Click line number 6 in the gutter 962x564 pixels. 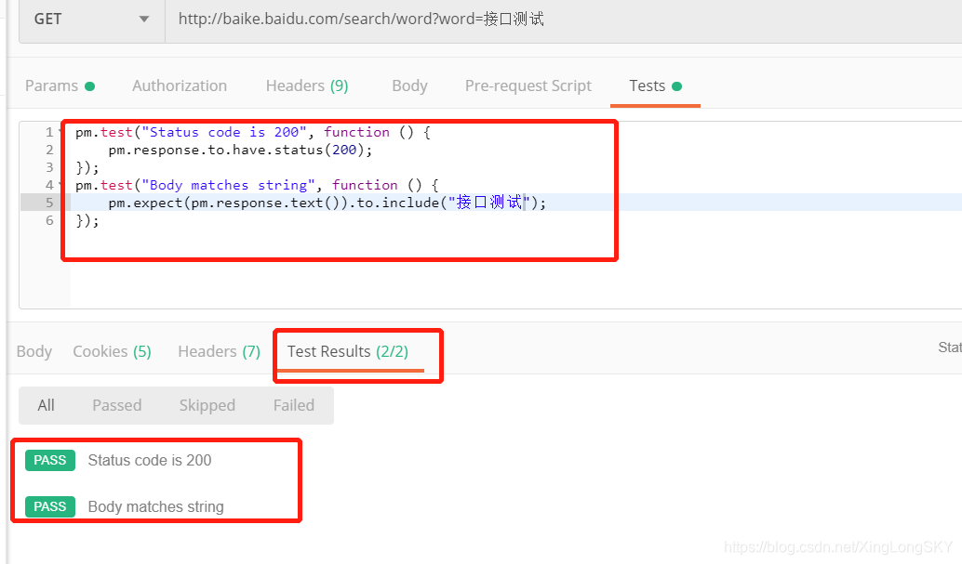point(49,220)
